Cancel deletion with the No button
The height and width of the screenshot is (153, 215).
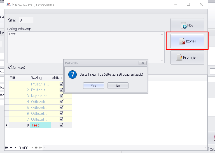(118, 86)
